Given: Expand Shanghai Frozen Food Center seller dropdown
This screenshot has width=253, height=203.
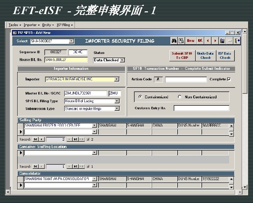Looking at the screenshot, I should pyautogui.click(x=95, y=125).
